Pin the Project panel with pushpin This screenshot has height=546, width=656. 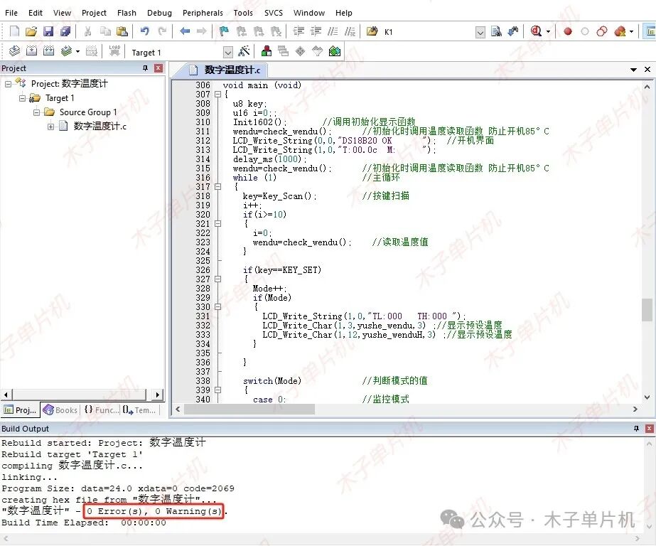[146, 68]
